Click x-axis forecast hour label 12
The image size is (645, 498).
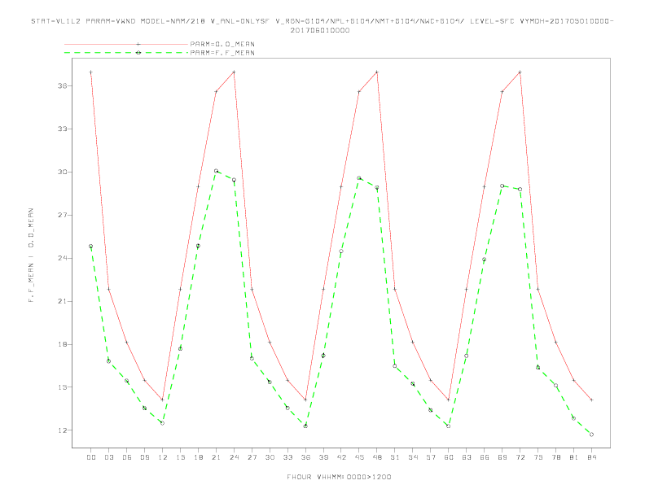[x=163, y=457]
